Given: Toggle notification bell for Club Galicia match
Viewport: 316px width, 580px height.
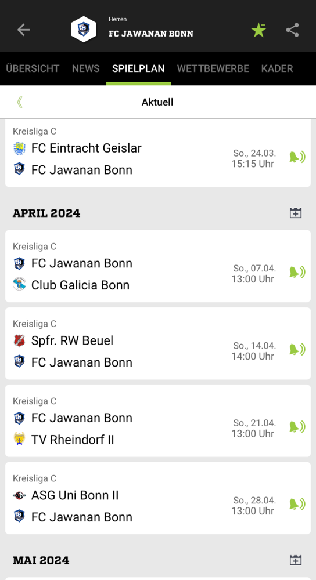Looking at the screenshot, I should [297, 273].
